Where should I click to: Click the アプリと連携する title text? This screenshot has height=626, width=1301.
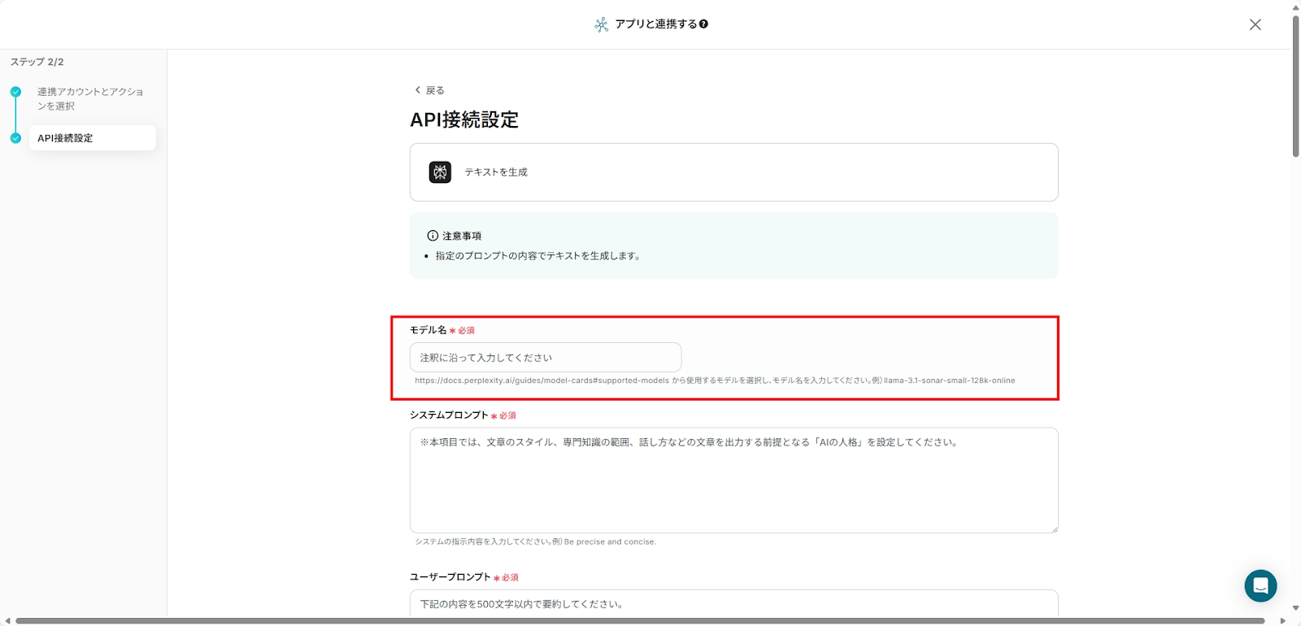[656, 24]
